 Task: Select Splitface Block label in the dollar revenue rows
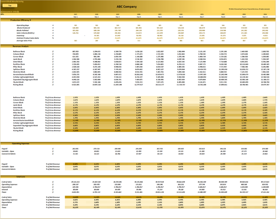19,69
